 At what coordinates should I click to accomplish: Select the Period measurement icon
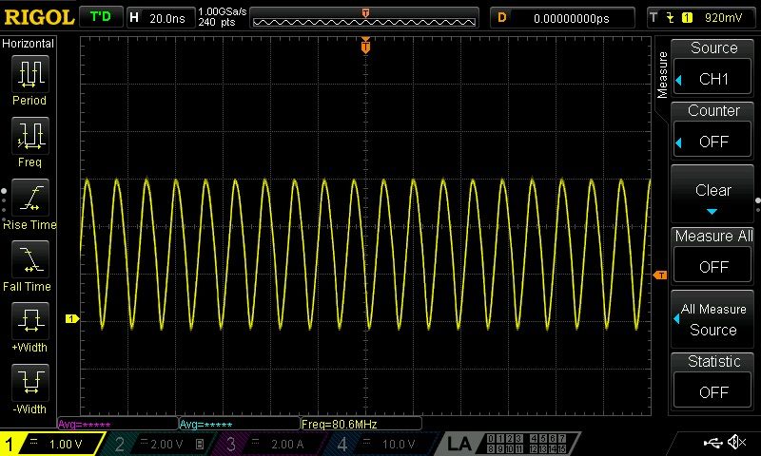click(x=30, y=74)
